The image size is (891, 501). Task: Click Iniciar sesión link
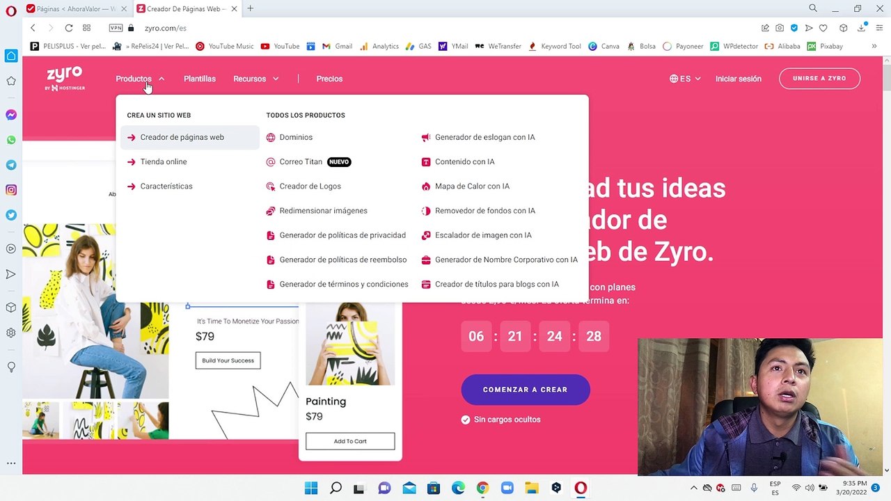[739, 79]
